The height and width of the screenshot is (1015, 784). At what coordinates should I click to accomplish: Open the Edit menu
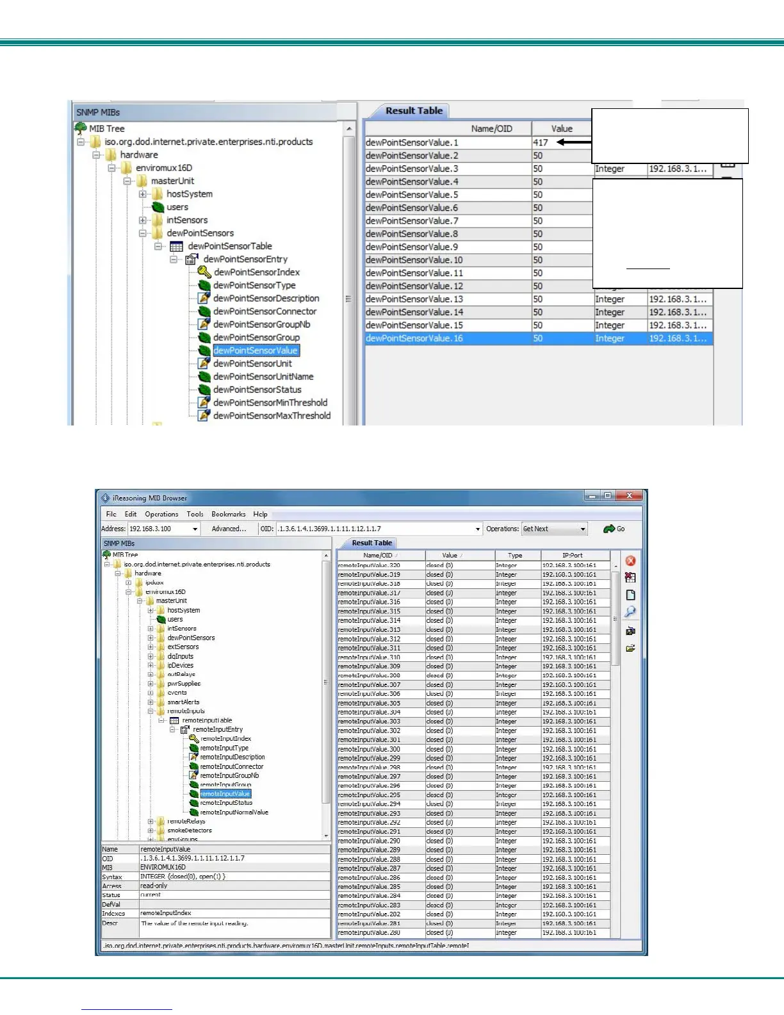pos(131,514)
